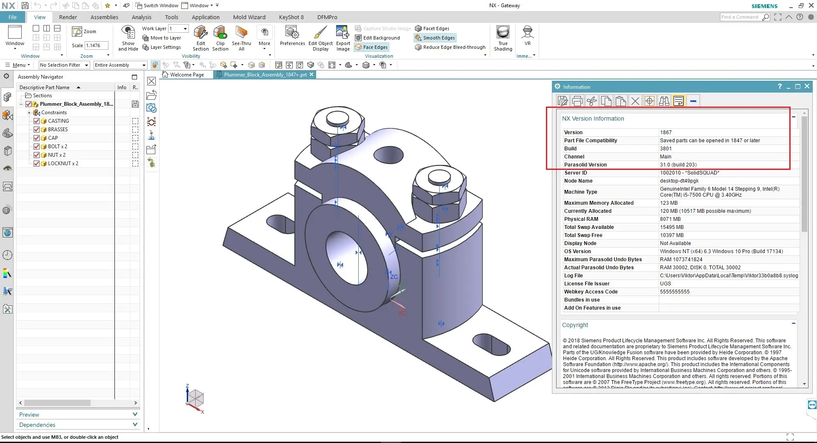Click the Move to Layer icon
Screen dimensions: 817x443
tap(145, 38)
